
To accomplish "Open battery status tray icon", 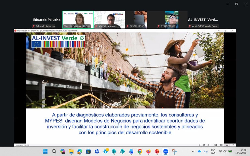I will click(230, 151).
